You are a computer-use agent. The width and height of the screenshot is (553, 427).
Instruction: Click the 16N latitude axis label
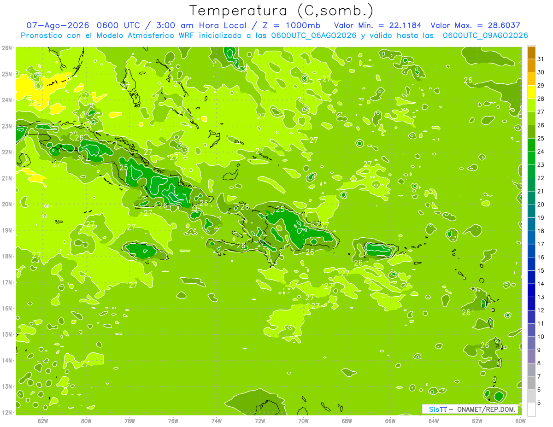click(x=7, y=308)
